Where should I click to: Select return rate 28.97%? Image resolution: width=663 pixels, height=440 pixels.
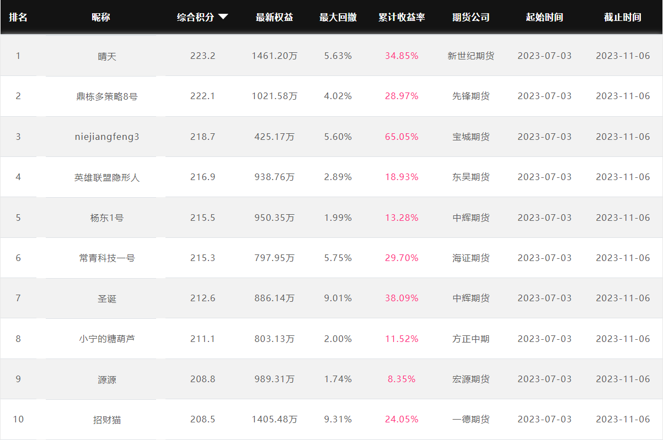[402, 96]
